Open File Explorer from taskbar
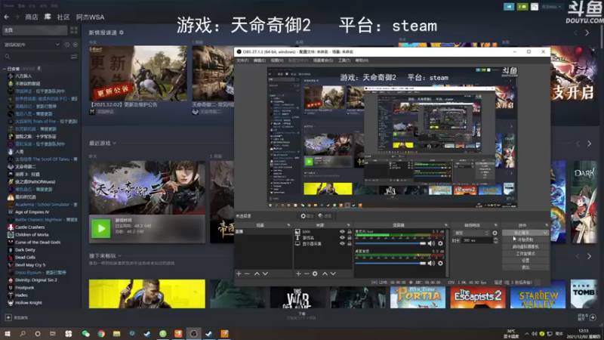604x340 pixels. [116, 333]
